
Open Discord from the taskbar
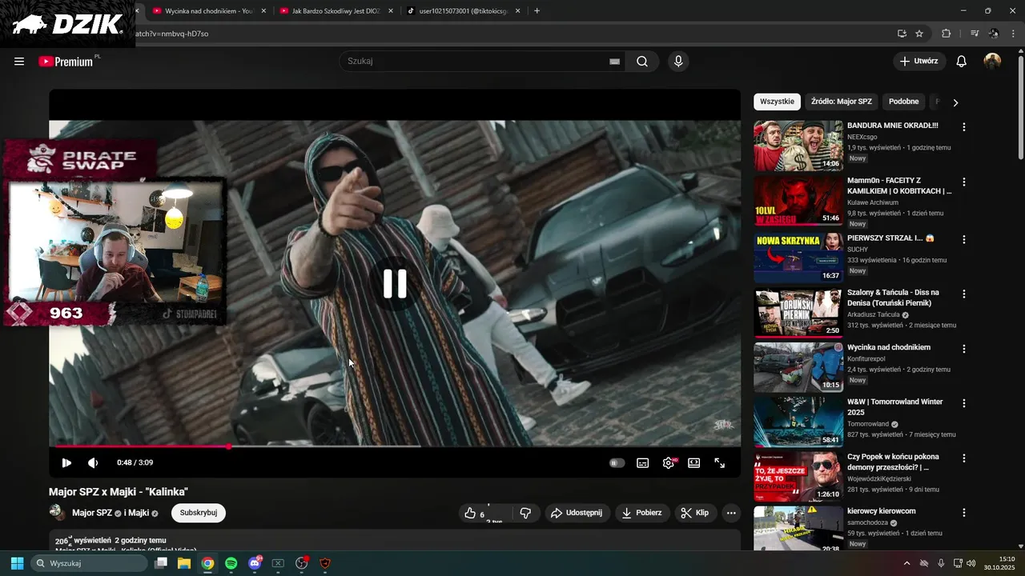point(255,563)
